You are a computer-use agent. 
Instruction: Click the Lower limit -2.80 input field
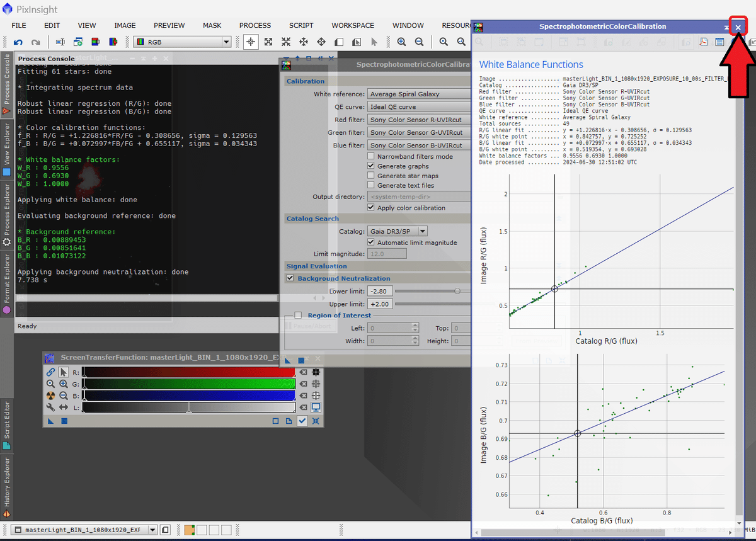[380, 291]
